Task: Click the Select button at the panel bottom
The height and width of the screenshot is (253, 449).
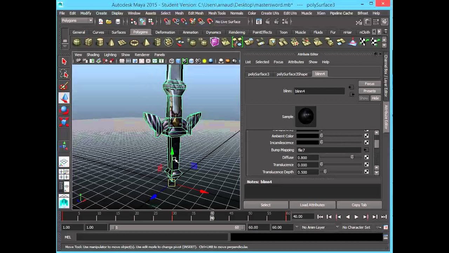Action: tap(266, 205)
